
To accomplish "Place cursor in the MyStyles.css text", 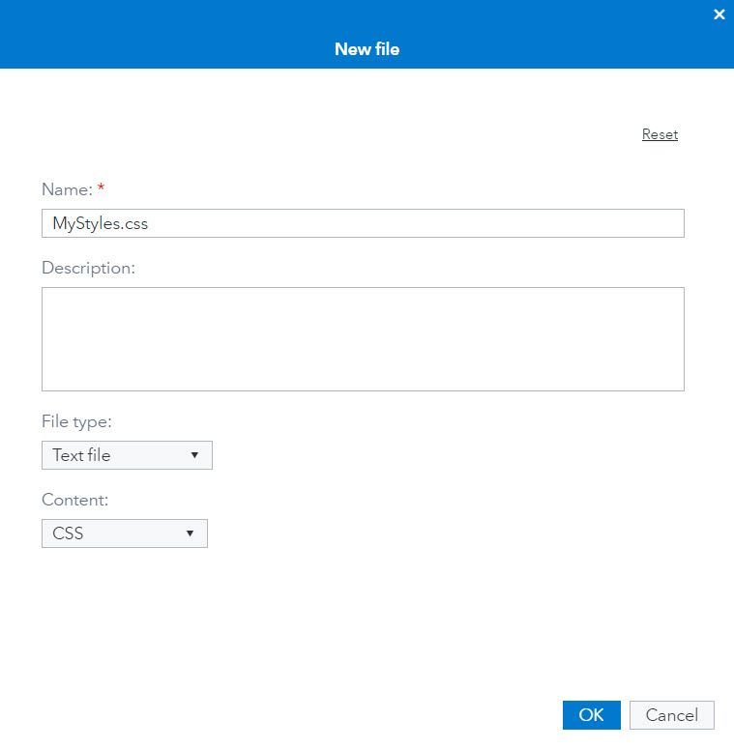I will (x=101, y=223).
